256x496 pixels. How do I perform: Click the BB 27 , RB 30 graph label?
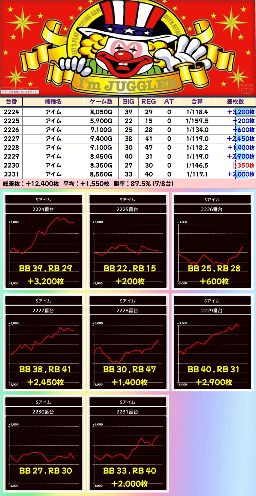click(x=46, y=471)
